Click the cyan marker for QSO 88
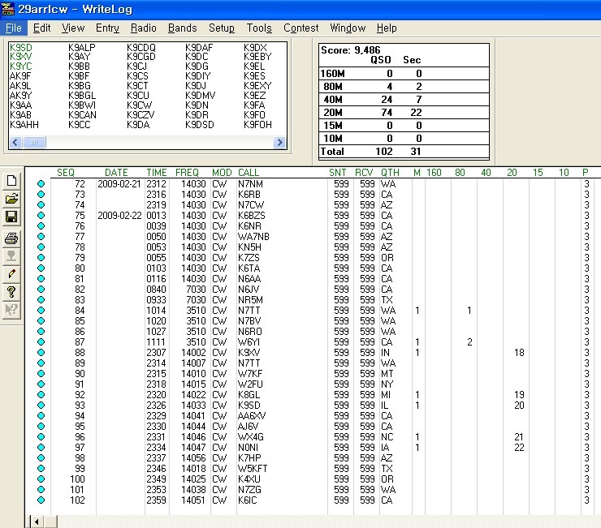This screenshot has width=601, height=528. pyautogui.click(x=41, y=353)
